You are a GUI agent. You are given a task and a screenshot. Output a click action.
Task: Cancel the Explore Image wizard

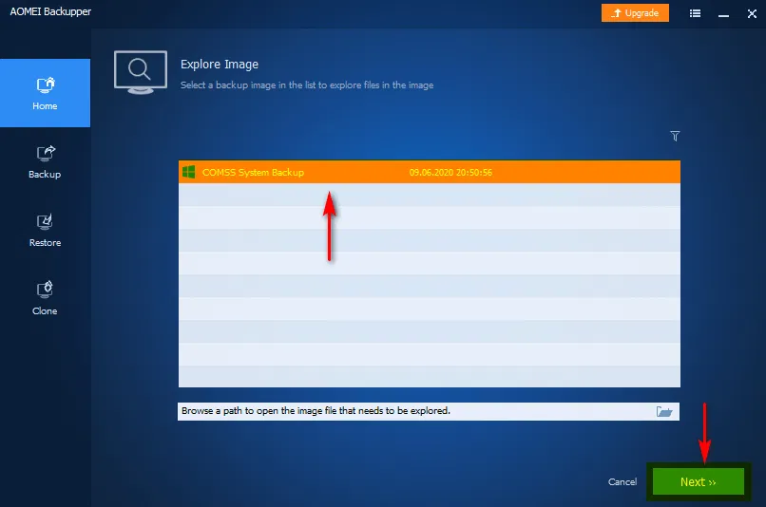tap(622, 481)
